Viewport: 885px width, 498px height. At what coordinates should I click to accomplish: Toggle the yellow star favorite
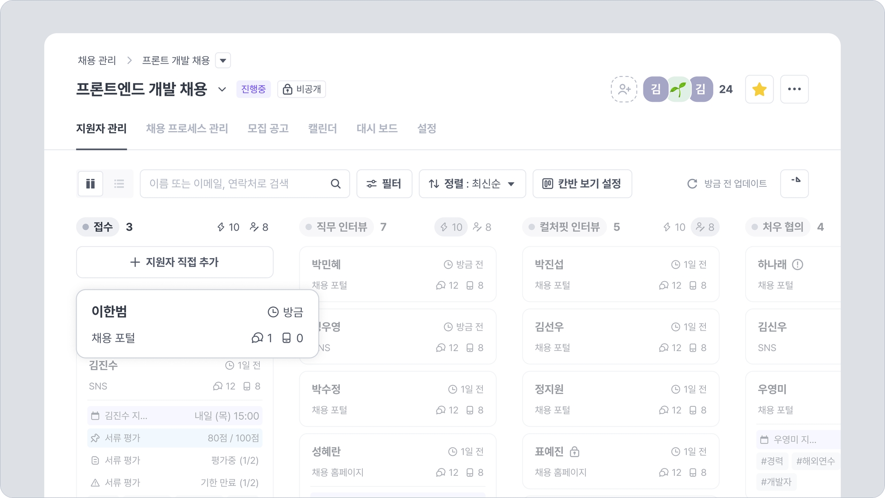(x=759, y=89)
